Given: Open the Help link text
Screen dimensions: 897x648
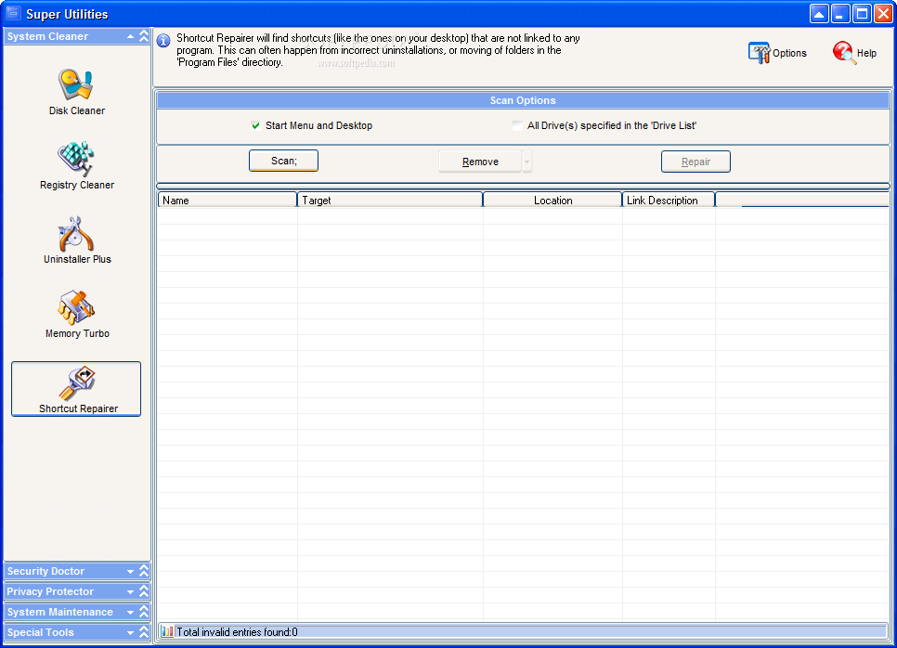Looking at the screenshot, I should click(x=866, y=53).
